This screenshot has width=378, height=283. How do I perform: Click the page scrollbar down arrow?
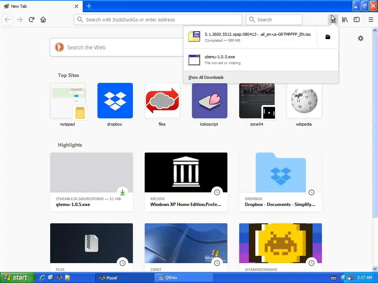pyautogui.click(x=375, y=269)
